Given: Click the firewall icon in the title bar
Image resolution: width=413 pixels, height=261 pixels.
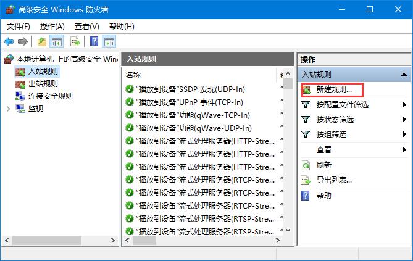Looking at the screenshot, I should click(x=10, y=9).
